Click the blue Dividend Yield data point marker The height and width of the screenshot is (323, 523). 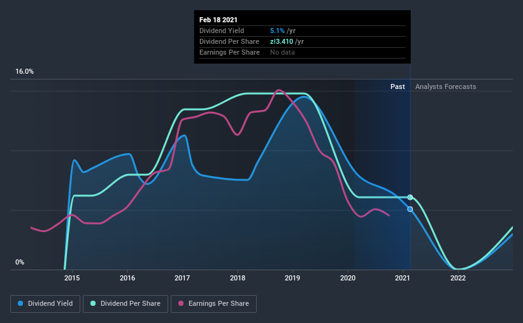click(410, 209)
